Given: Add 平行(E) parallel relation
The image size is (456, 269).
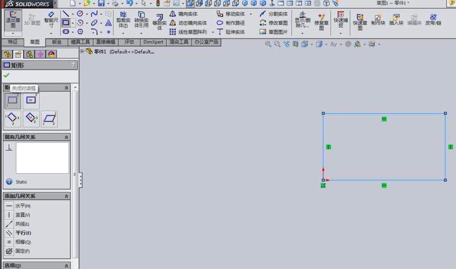Looking at the screenshot, I should [x=18, y=233].
